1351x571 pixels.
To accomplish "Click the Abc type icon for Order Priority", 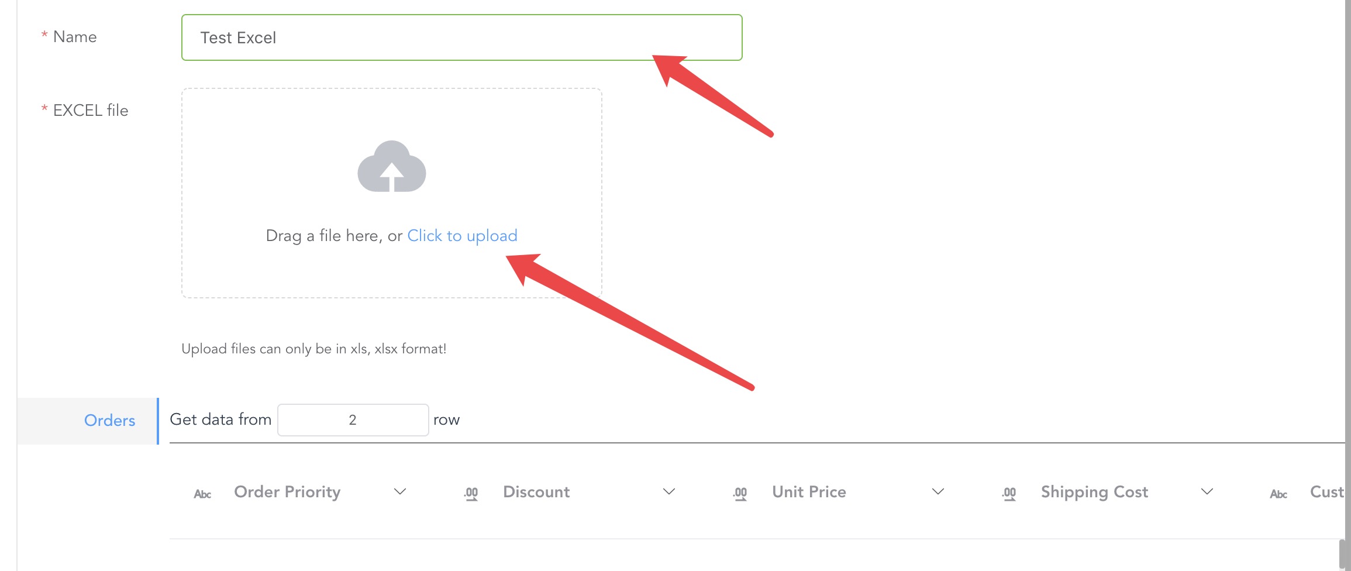I will tap(202, 494).
